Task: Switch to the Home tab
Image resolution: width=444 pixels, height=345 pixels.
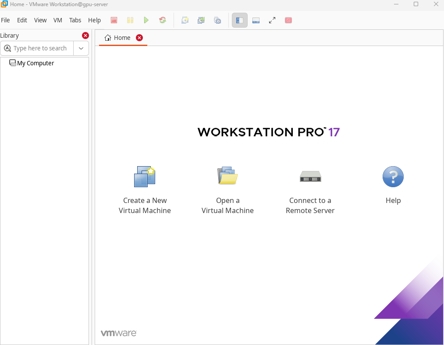Action: [123, 38]
